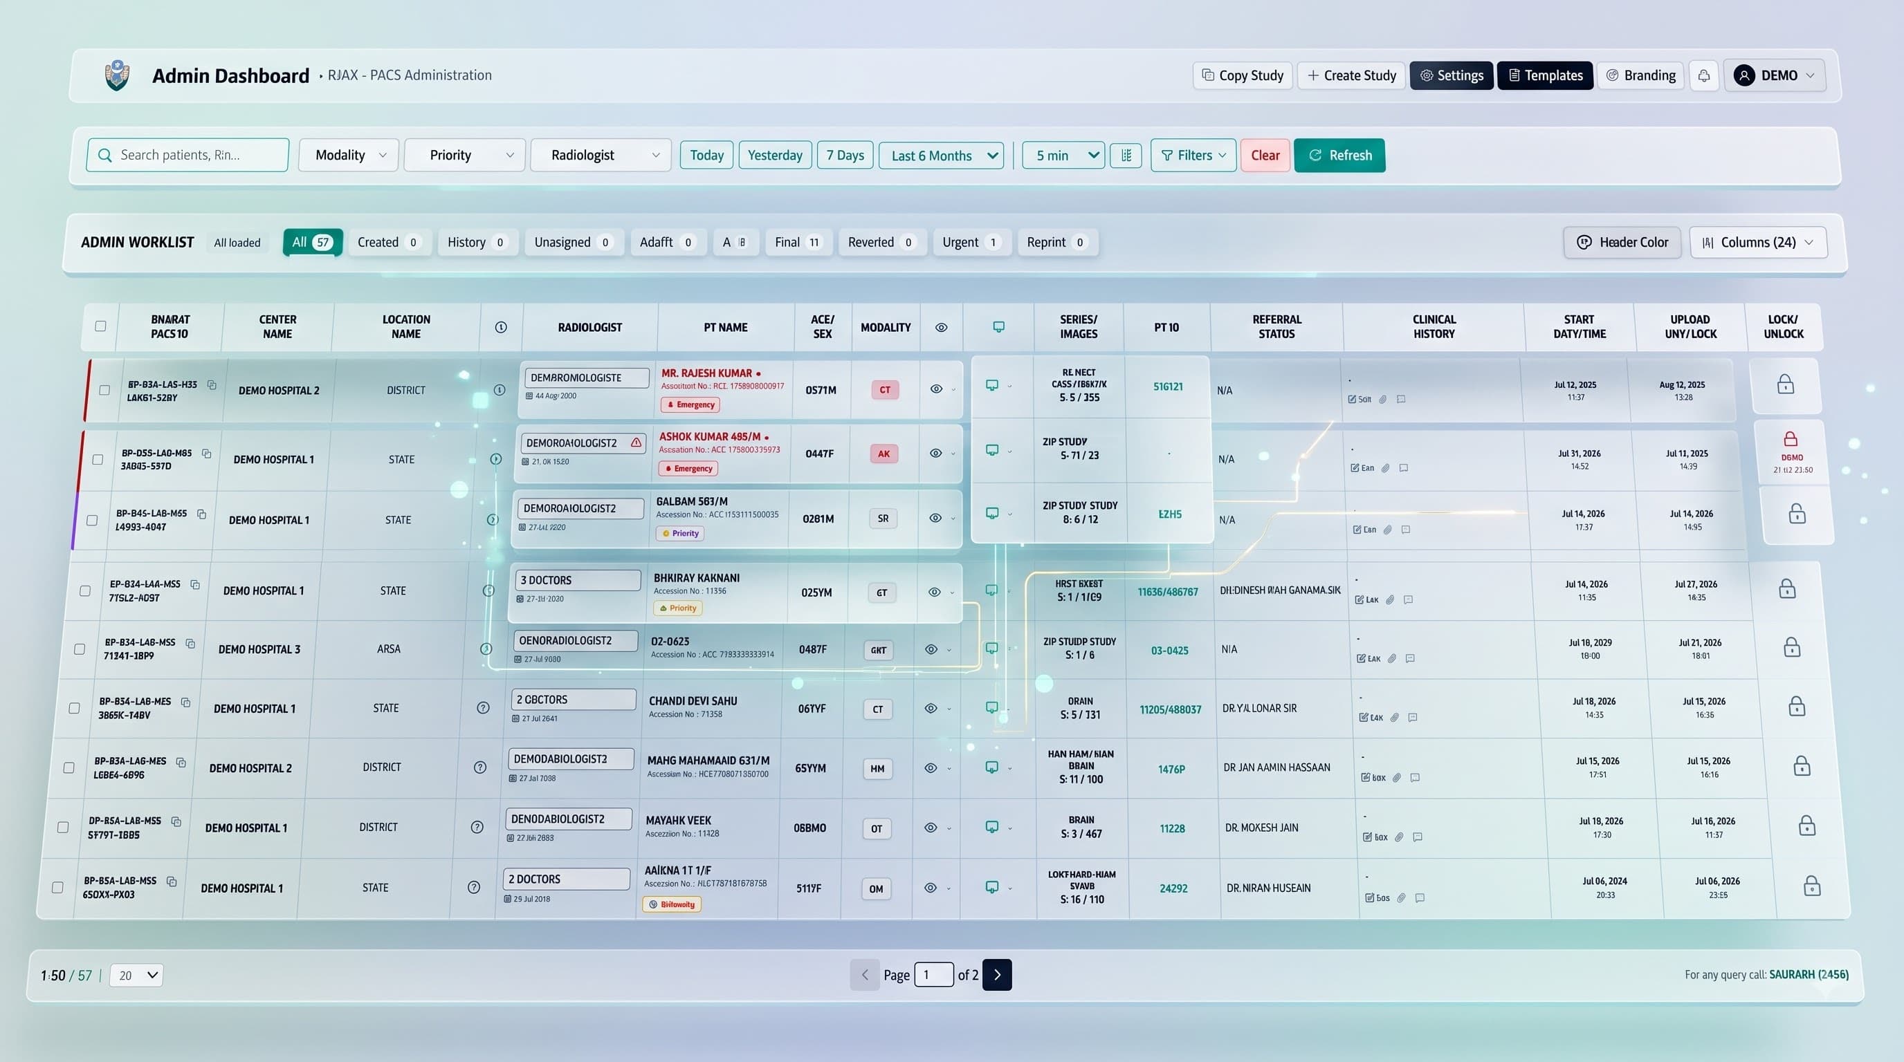Open info icon in DEMO HOSPITAL 2 DISTRICT first row
1904x1062 pixels.
tap(500, 390)
